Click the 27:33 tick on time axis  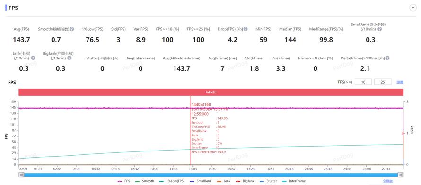[386, 169]
